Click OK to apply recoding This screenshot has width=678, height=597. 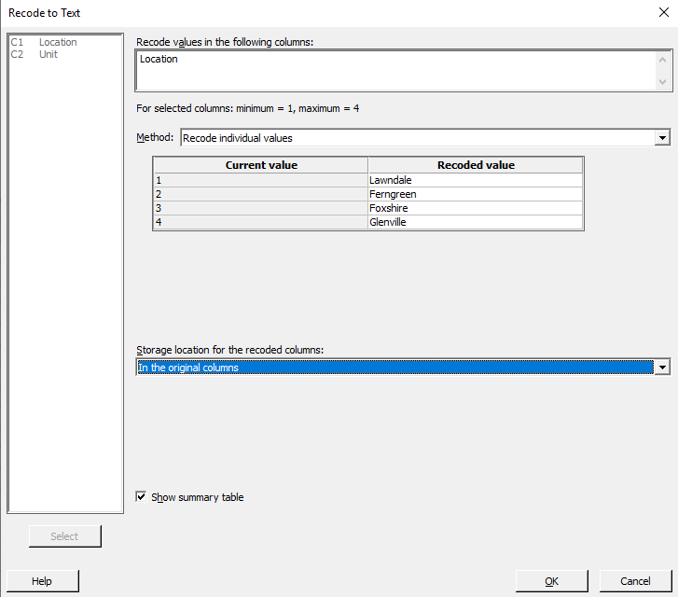click(x=551, y=581)
